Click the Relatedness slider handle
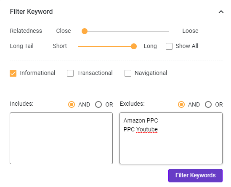Image resolution: width=231 pixels, height=187 pixels. click(85, 31)
